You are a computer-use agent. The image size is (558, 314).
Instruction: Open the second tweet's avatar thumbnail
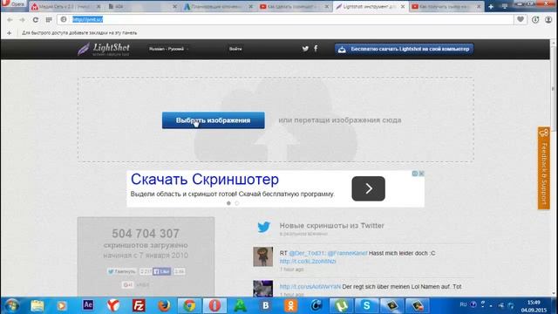[263, 289]
